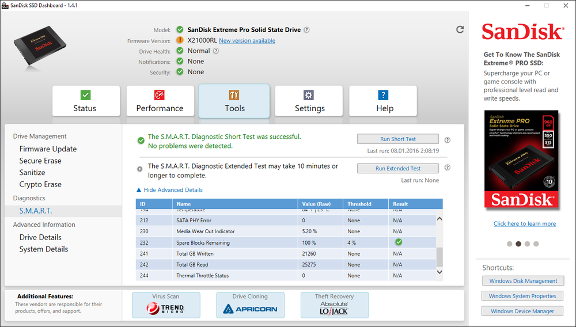This screenshot has width=576, height=327.
Task: Select the second carousel dot in the ad
Action: [518, 244]
